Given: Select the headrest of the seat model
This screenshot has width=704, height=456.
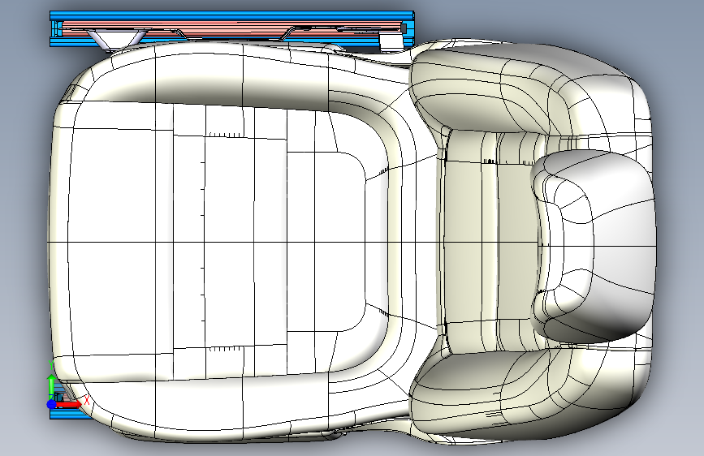Looking at the screenshot, I should [x=593, y=246].
